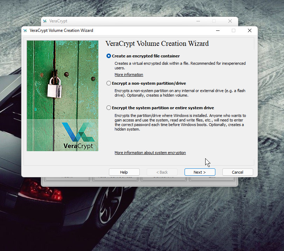284x251 pixels.
Task: Click the VeraCrypt wizard title bar icon
Action: point(25,30)
